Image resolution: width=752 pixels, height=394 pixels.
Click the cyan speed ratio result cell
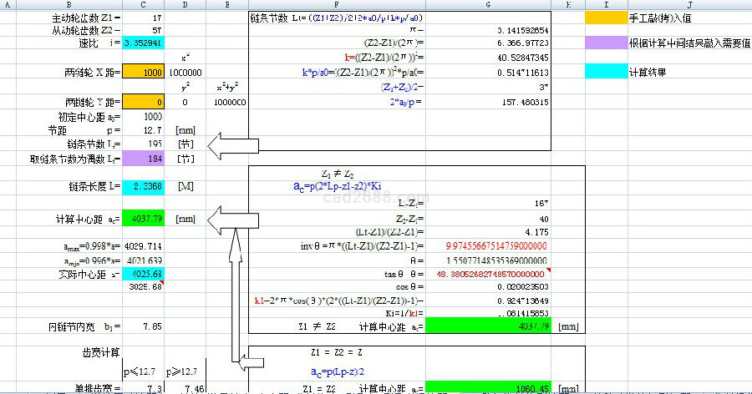143,43
